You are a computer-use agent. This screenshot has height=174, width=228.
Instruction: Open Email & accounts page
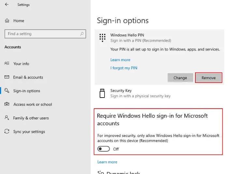click(x=28, y=77)
